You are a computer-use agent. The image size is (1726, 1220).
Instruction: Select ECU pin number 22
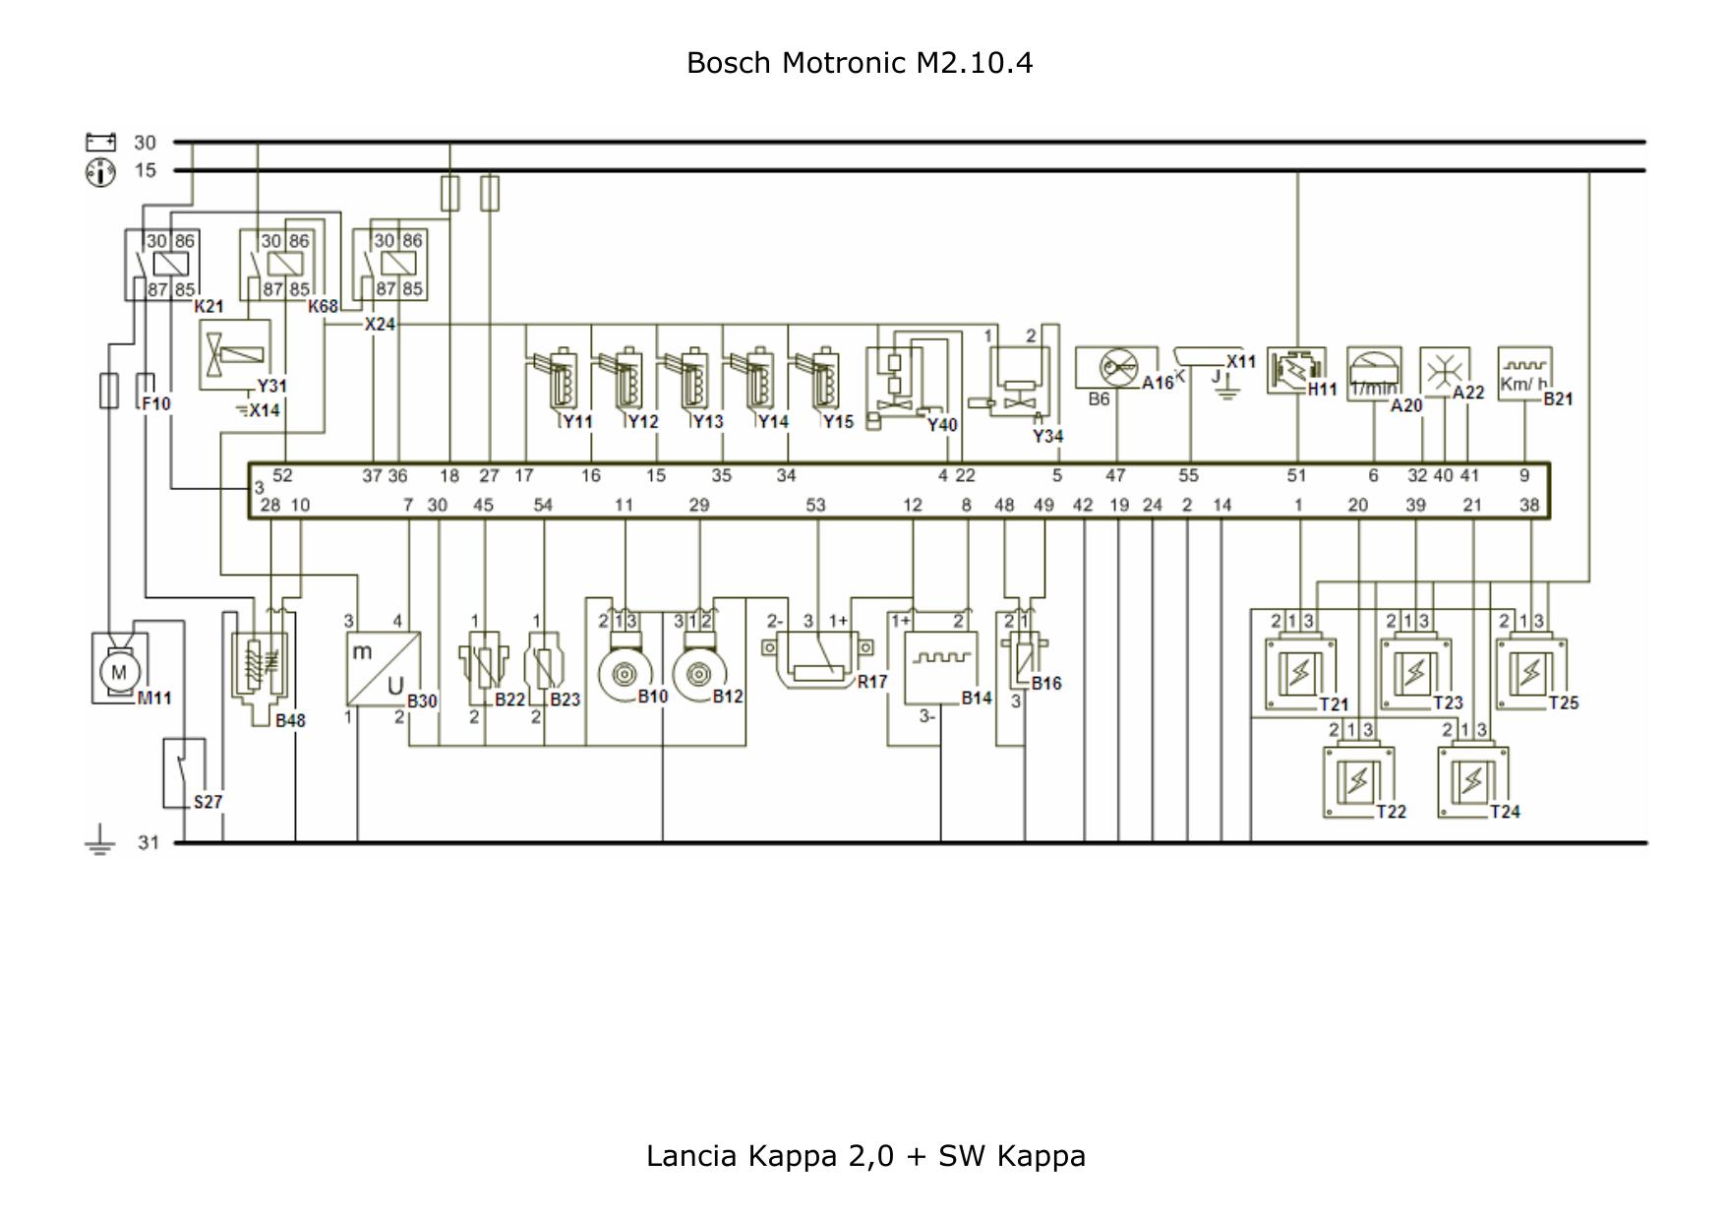[x=966, y=475]
